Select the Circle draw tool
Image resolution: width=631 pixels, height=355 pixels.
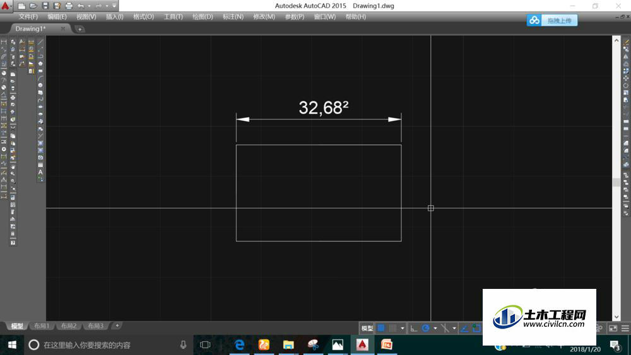(40, 85)
